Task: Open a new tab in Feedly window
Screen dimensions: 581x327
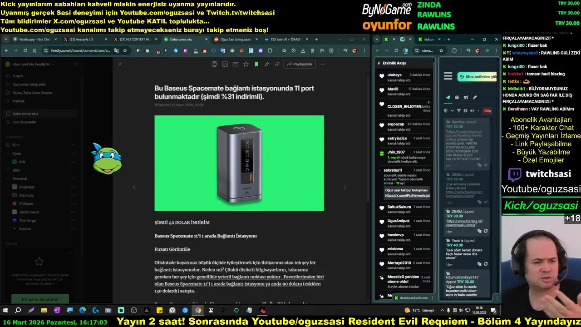Action: [316, 40]
